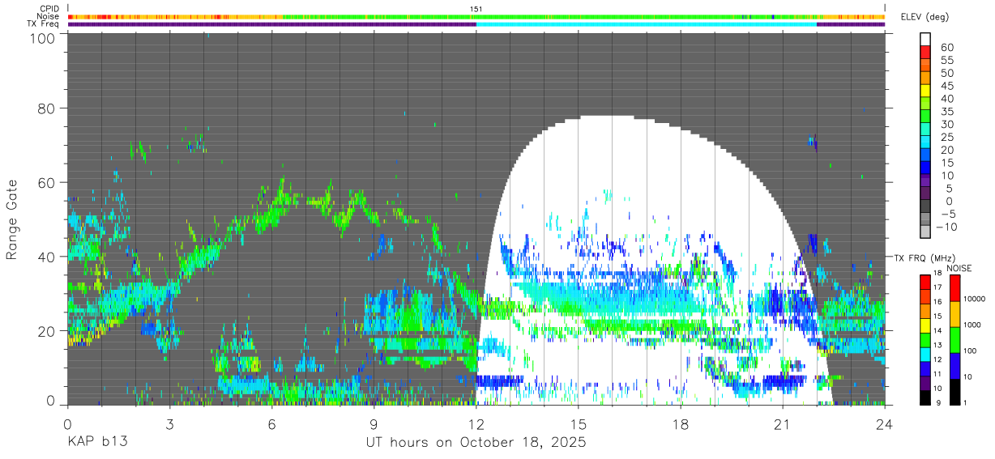The width and height of the screenshot is (995, 459).
Task: Click the x-axis hour label '18'
Action: coord(681,424)
